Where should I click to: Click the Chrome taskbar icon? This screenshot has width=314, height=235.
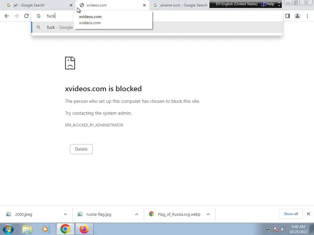tap(65, 229)
